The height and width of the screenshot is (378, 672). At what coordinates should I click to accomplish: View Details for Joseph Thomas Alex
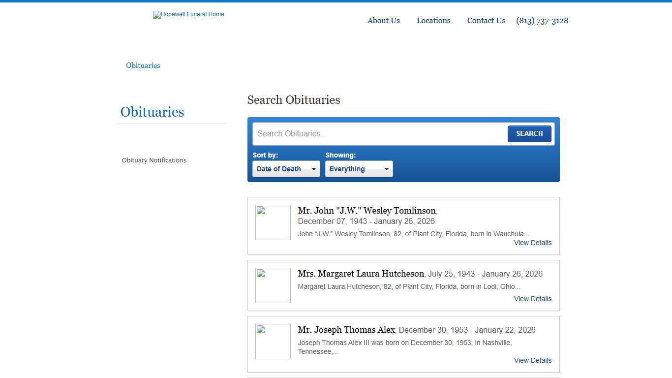click(532, 360)
